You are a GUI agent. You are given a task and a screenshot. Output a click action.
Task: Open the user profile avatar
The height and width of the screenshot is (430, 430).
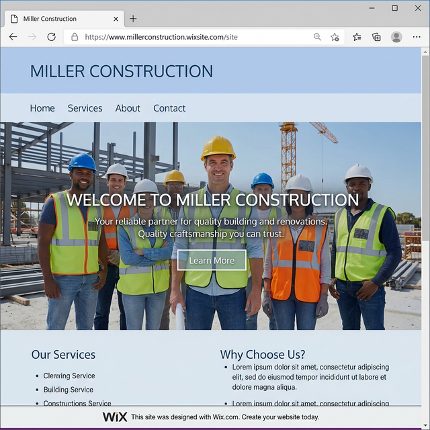(396, 37)
